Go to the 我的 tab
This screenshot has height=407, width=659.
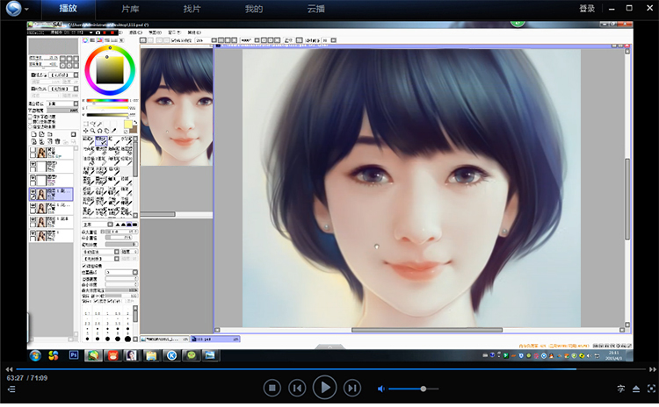(x=254, y=9)
